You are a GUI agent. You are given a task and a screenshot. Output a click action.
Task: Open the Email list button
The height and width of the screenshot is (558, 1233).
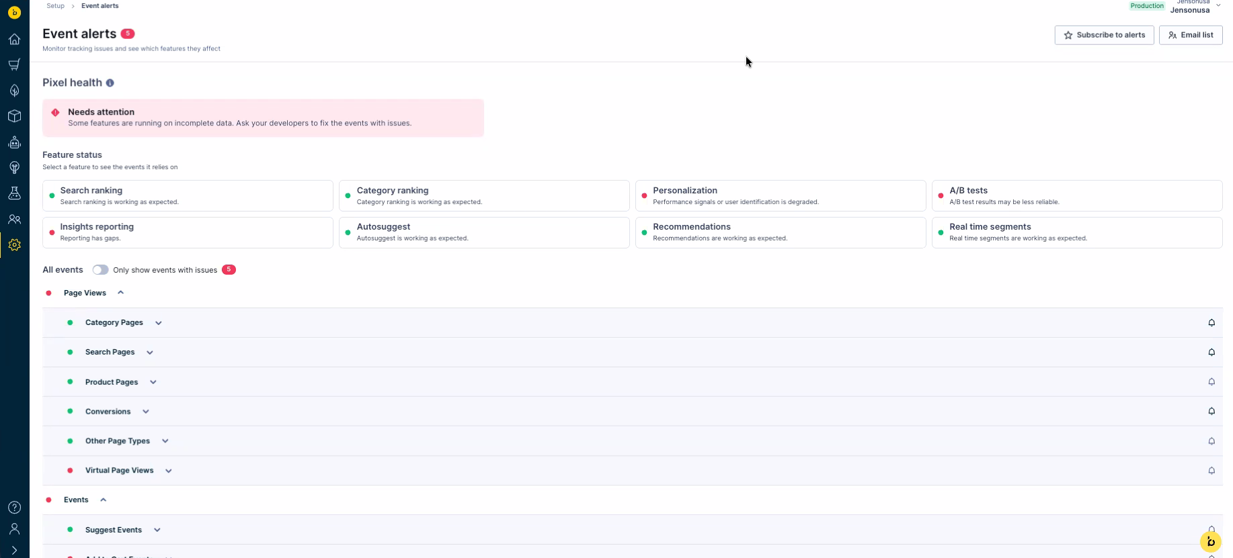point(1191,35)
